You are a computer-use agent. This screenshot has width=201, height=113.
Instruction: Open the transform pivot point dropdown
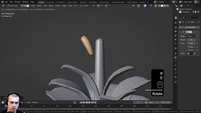click(94, 6)
